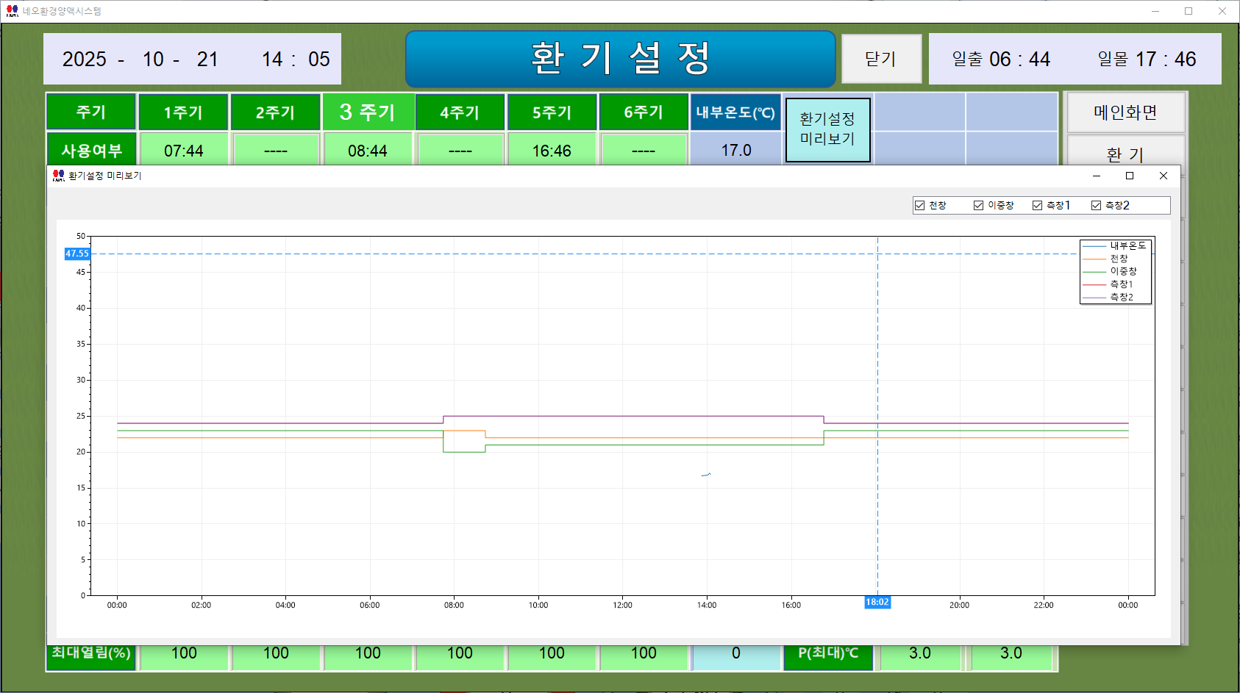Screen dimensions: 1240x693
Task: Click the 47.55 y-axis cursor label
Action: click(77, 254)
